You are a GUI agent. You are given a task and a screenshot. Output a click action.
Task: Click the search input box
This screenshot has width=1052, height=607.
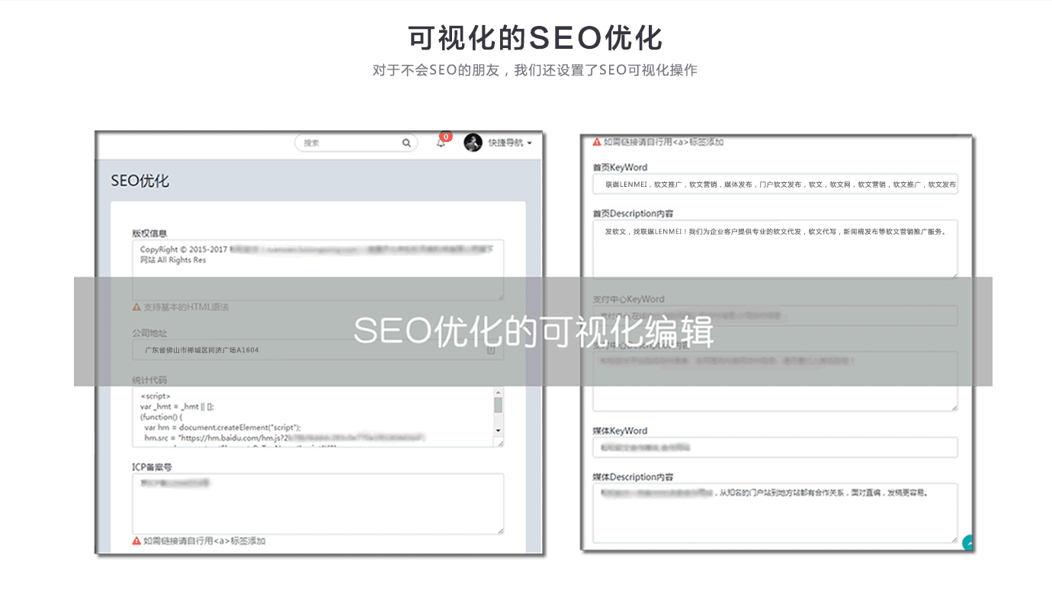351,143
